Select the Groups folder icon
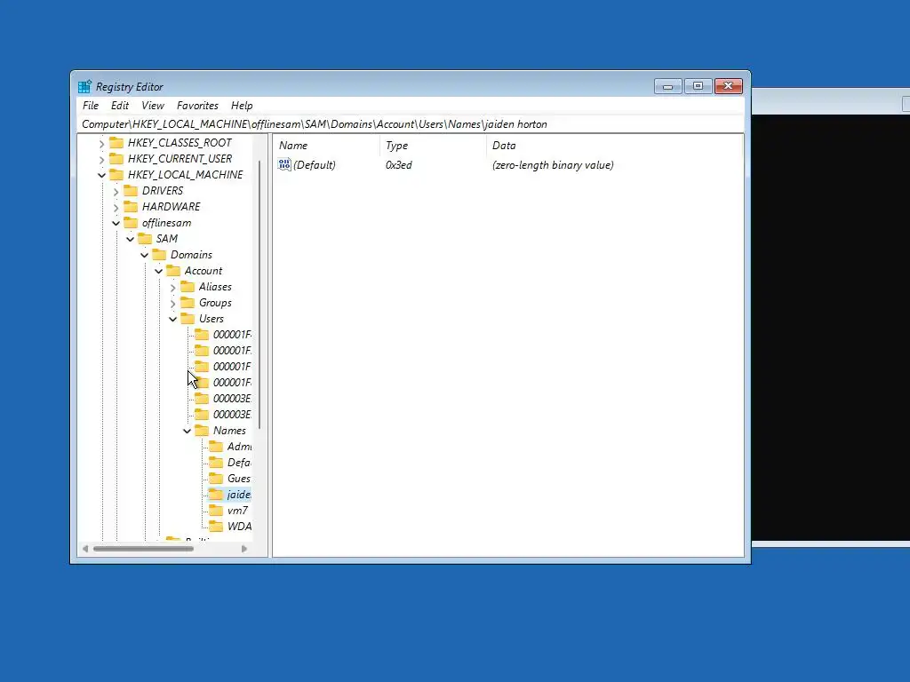This screenshot has height=682, width=910. point(188,303)
